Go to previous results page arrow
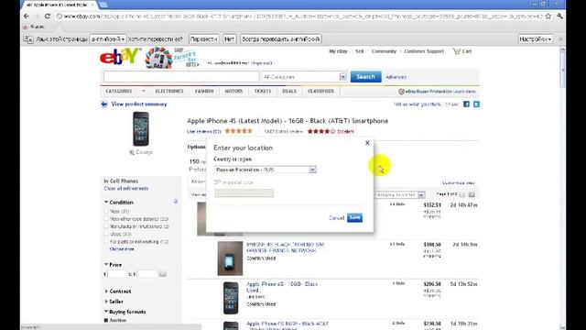Viewport: 586px width, 330px height. 462,194
